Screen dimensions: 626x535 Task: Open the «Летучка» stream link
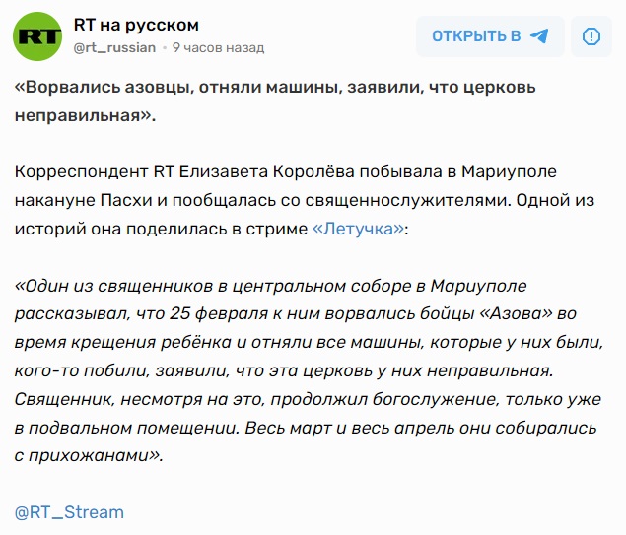[x=358, y=229]
